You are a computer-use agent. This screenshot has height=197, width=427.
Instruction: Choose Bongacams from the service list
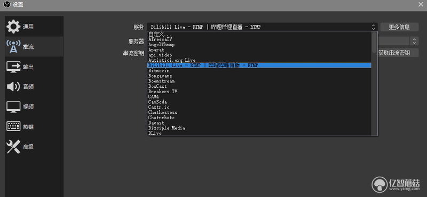pos(259,76)
